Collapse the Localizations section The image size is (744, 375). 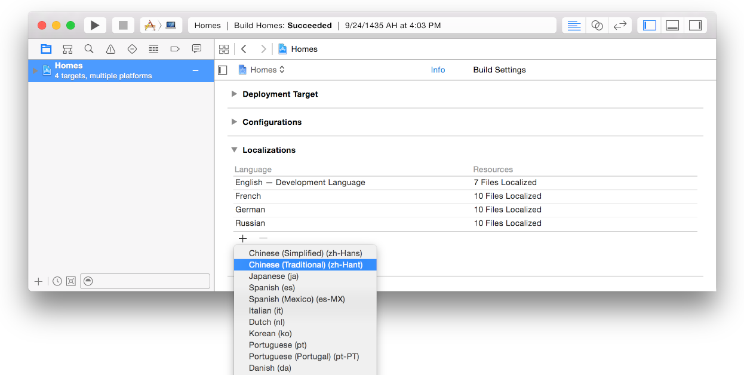pos(235,150)
